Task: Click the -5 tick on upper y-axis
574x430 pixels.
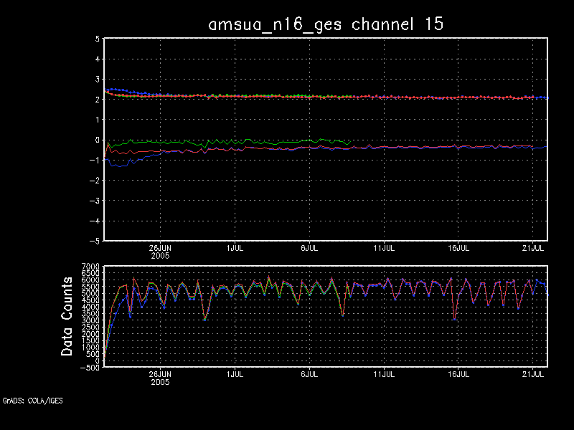Action: point(94,242)
